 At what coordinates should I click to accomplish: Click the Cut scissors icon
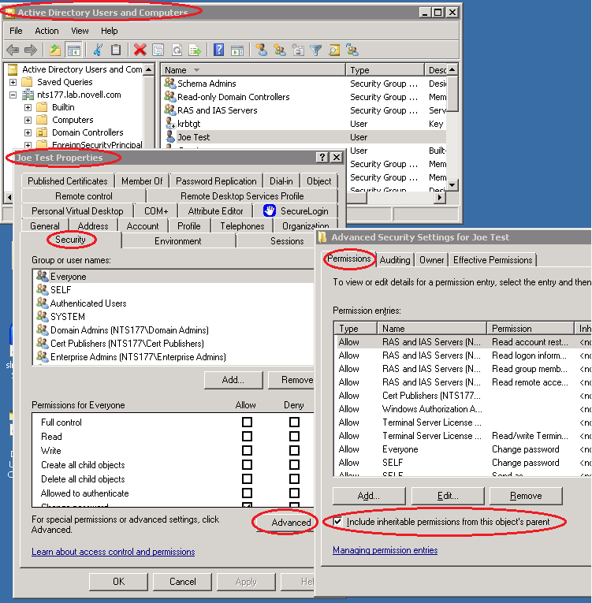tap(98, 50)
